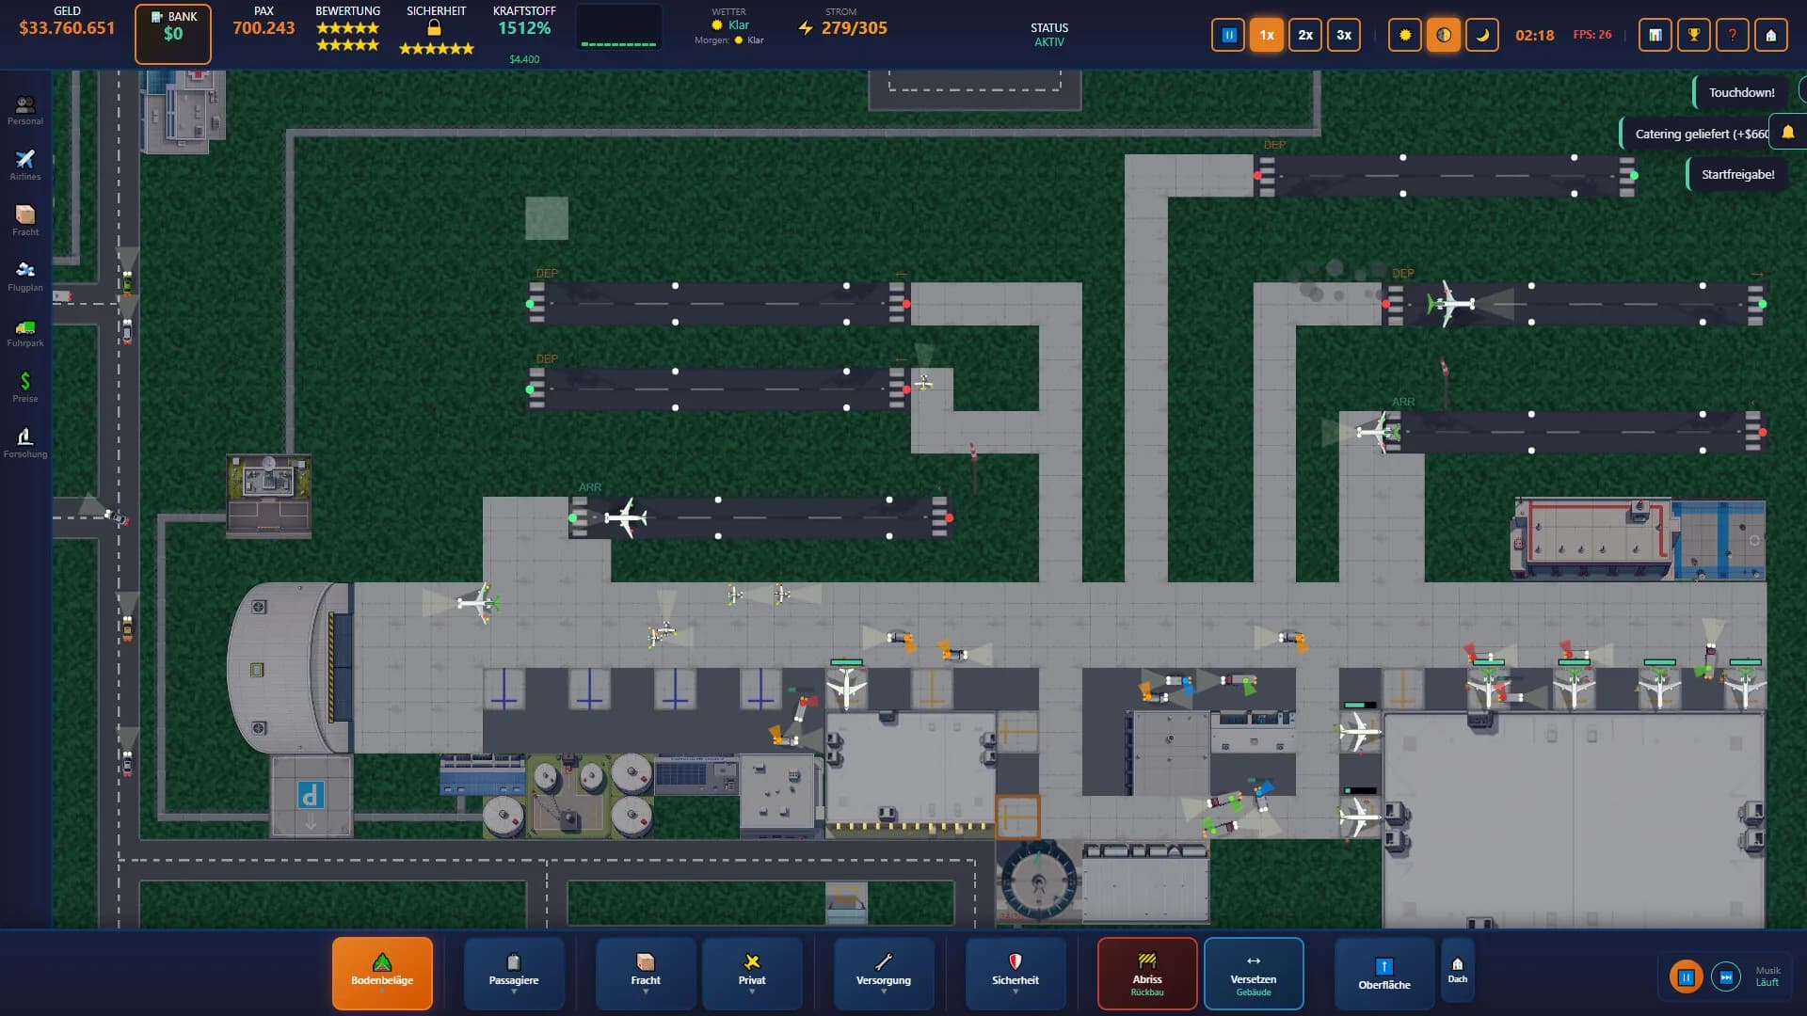Select the plane on the right ARR runway

tap(1379, 432)
